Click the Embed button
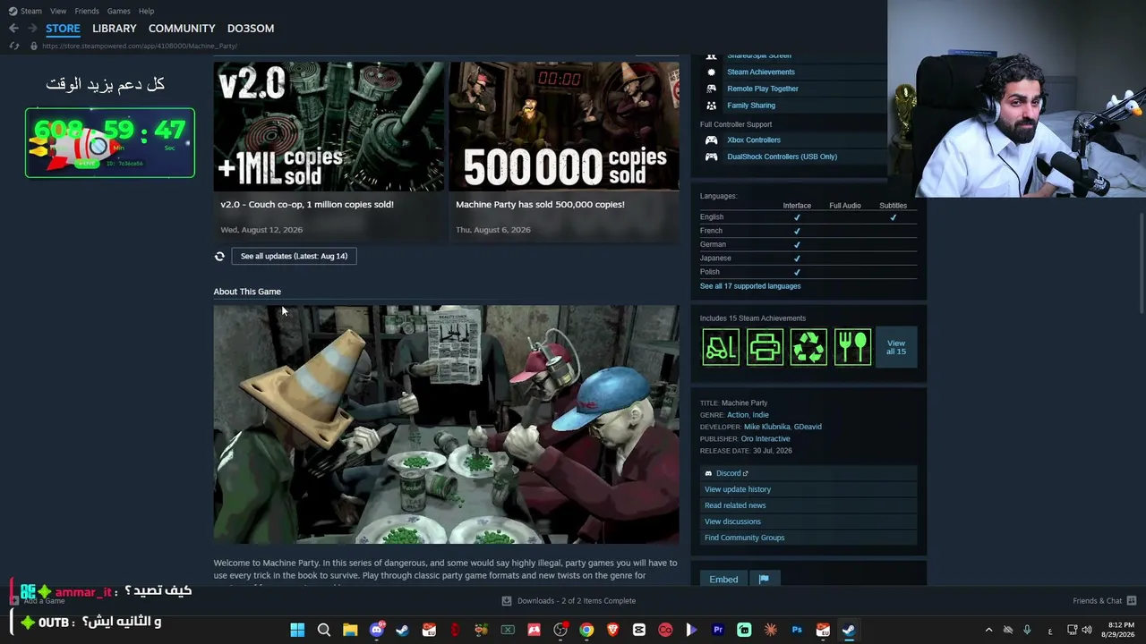Viewport: 1146px width, 644px height. click(x=723, y=580)
